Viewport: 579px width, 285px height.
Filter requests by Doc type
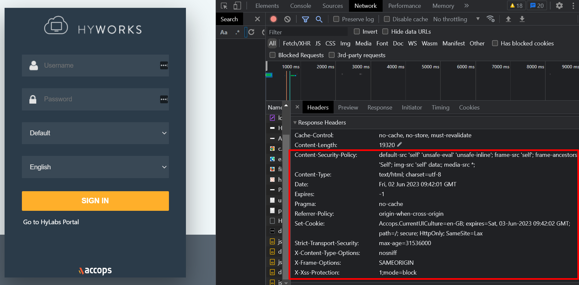pyautogui.click(x=398, y=43)
